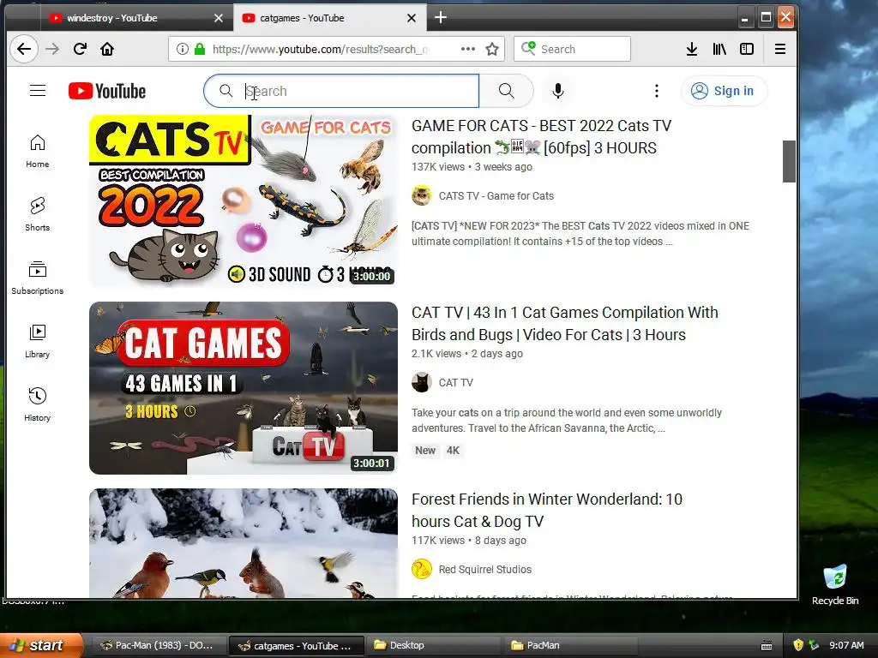878x658 pixels.
Task: Close the windestroy - YouTube tab
Action: (219, 18)
